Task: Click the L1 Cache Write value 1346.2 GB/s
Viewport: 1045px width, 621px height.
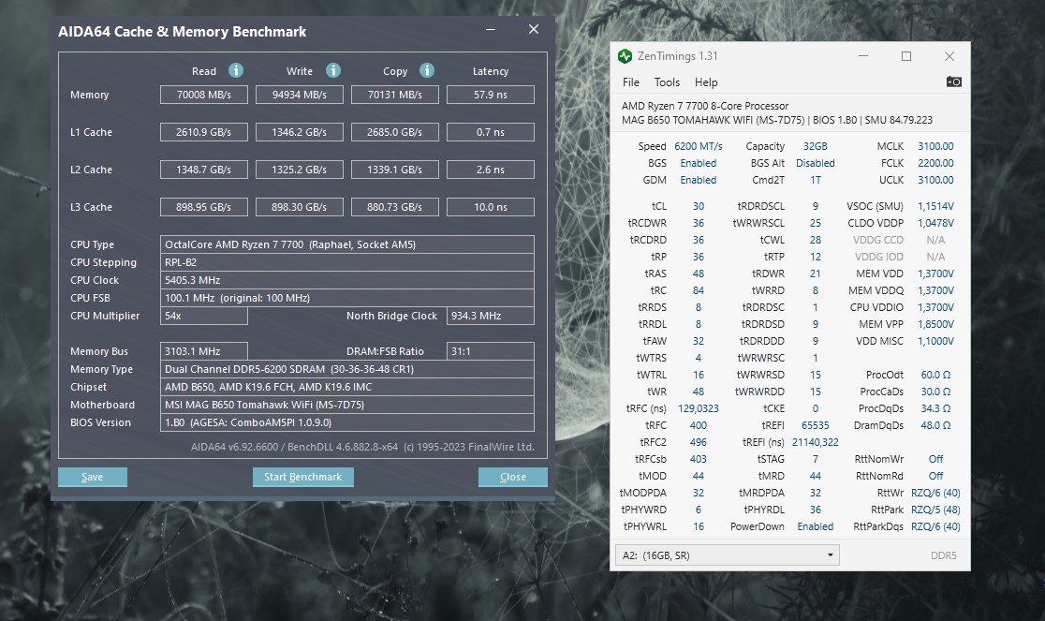Action: [300, 132]
